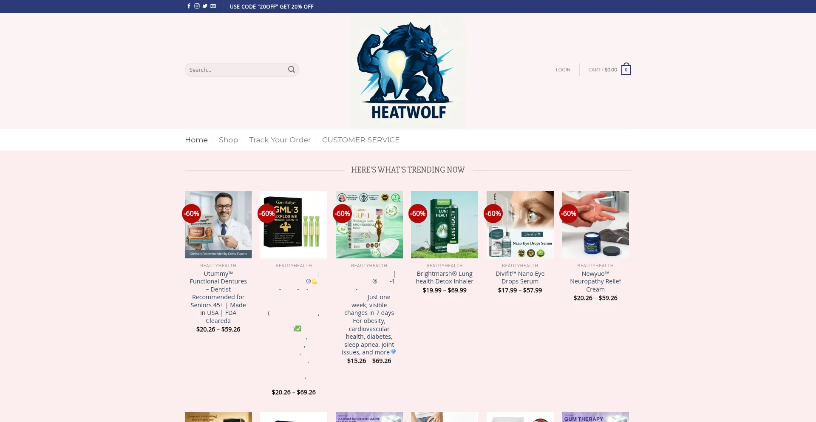Open the Shop menu item
Screen dimensions: 816x422
click(228, 140)
